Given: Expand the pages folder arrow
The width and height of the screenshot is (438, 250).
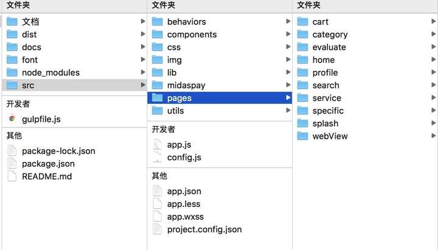Looking at the screenshot, I should click(288, 98).
